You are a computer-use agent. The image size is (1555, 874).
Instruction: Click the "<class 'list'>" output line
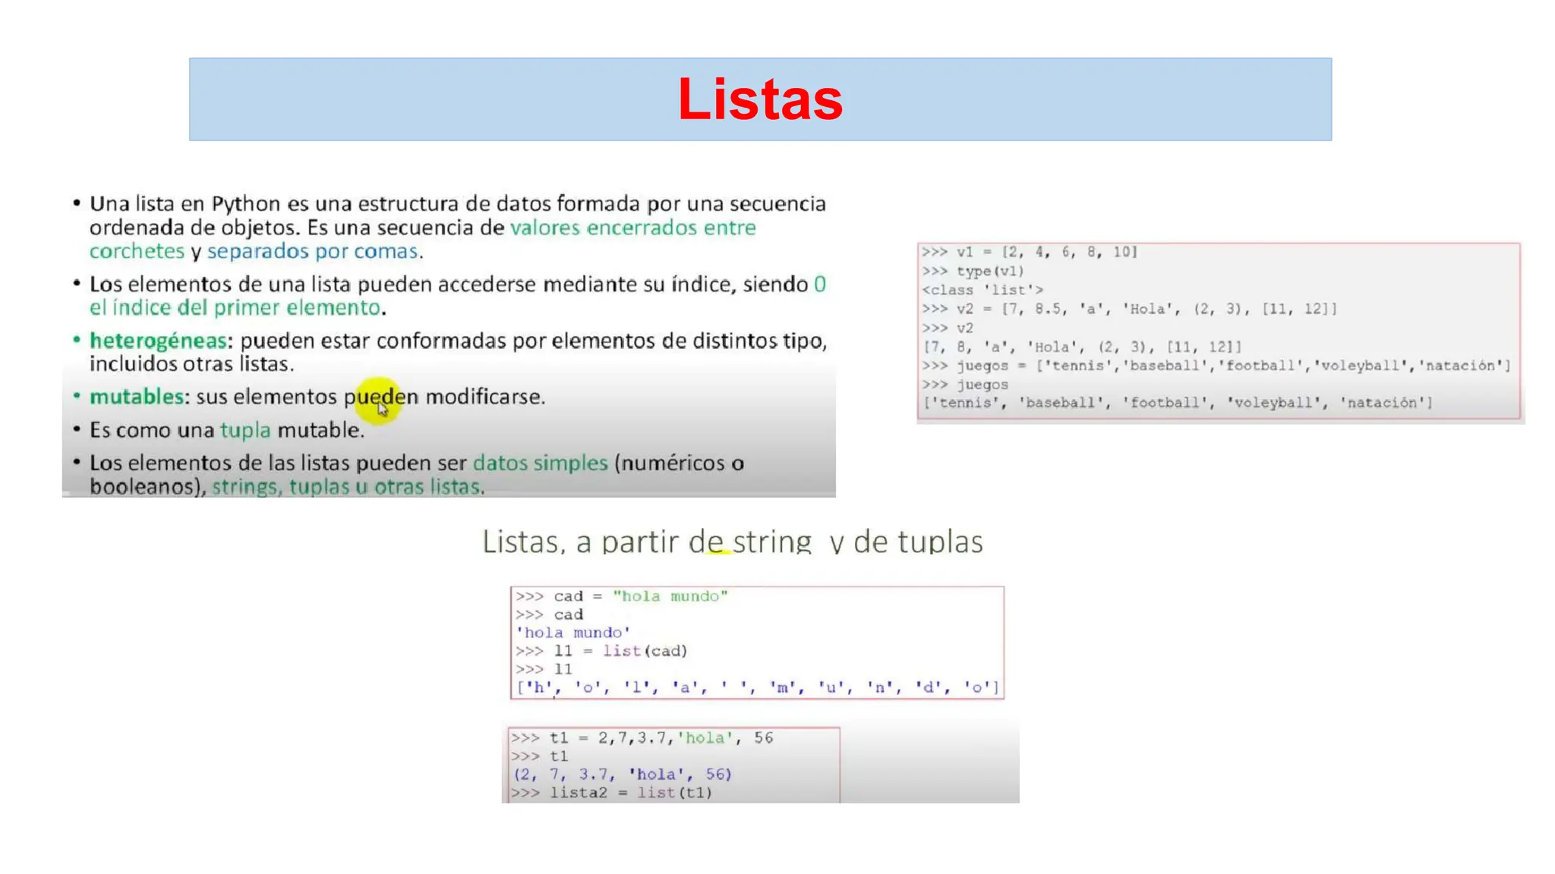[x=983, y=290]
